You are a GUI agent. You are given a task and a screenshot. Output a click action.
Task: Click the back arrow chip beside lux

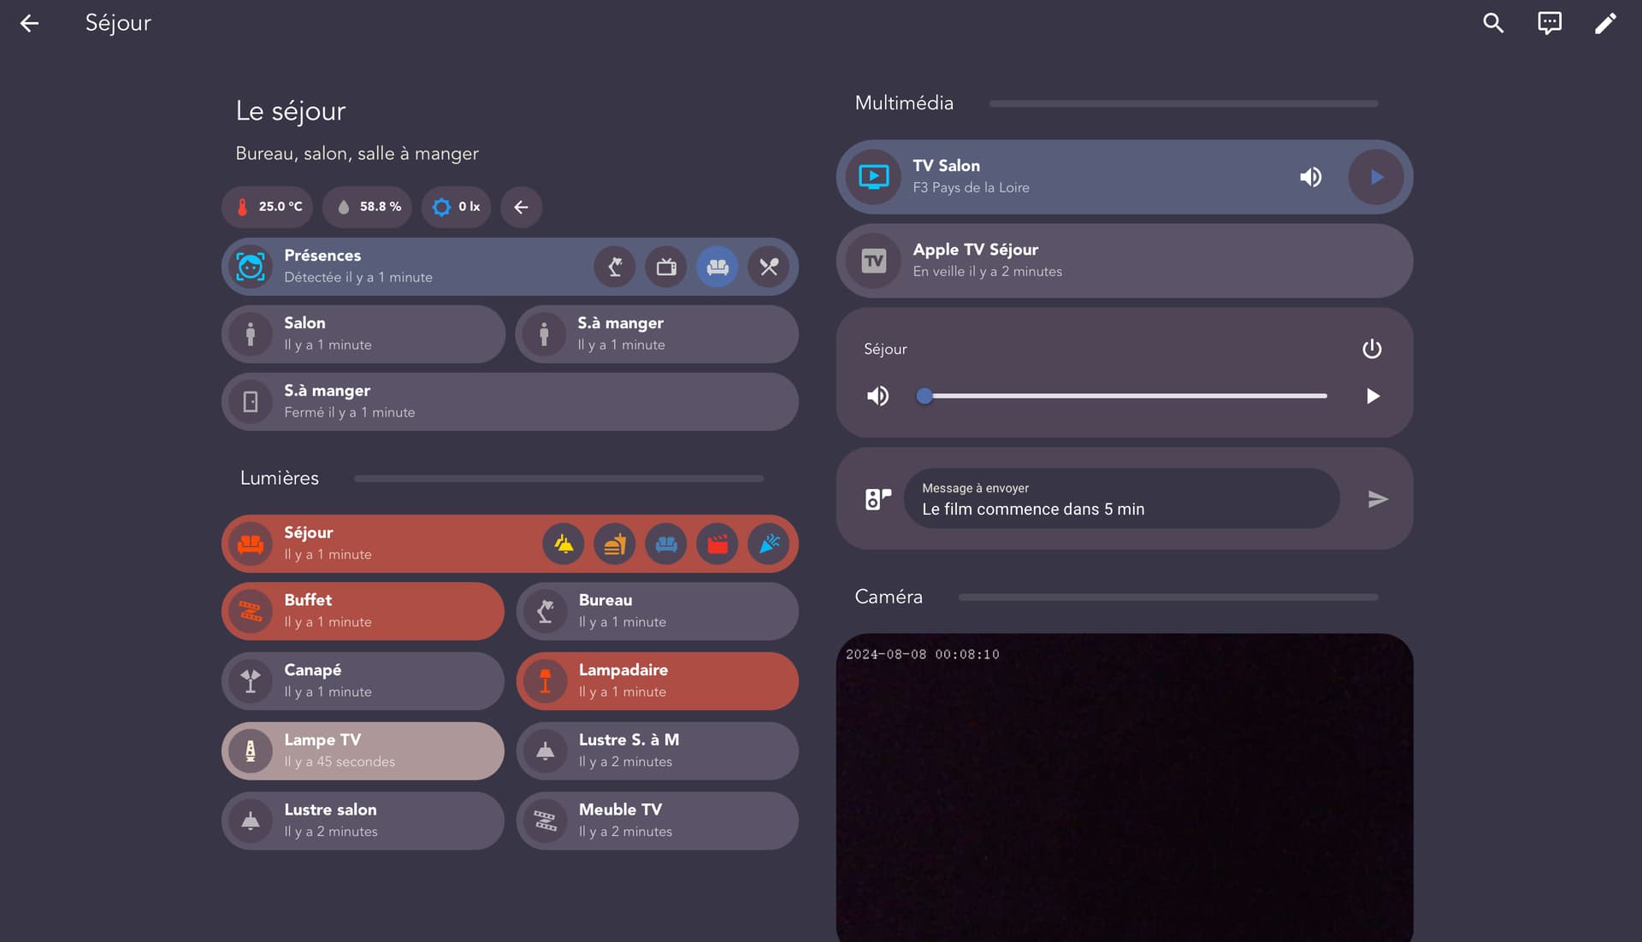[521, 207]
